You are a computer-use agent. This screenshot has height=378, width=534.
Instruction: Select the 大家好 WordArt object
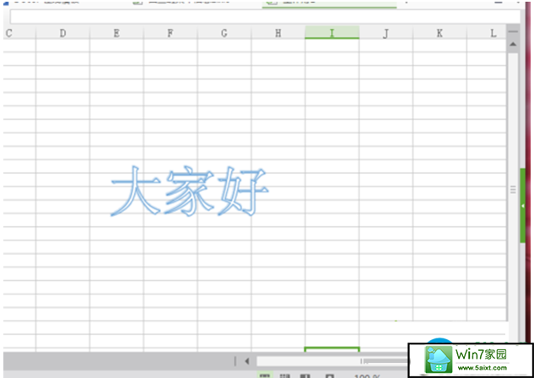[x=189, y=191]
